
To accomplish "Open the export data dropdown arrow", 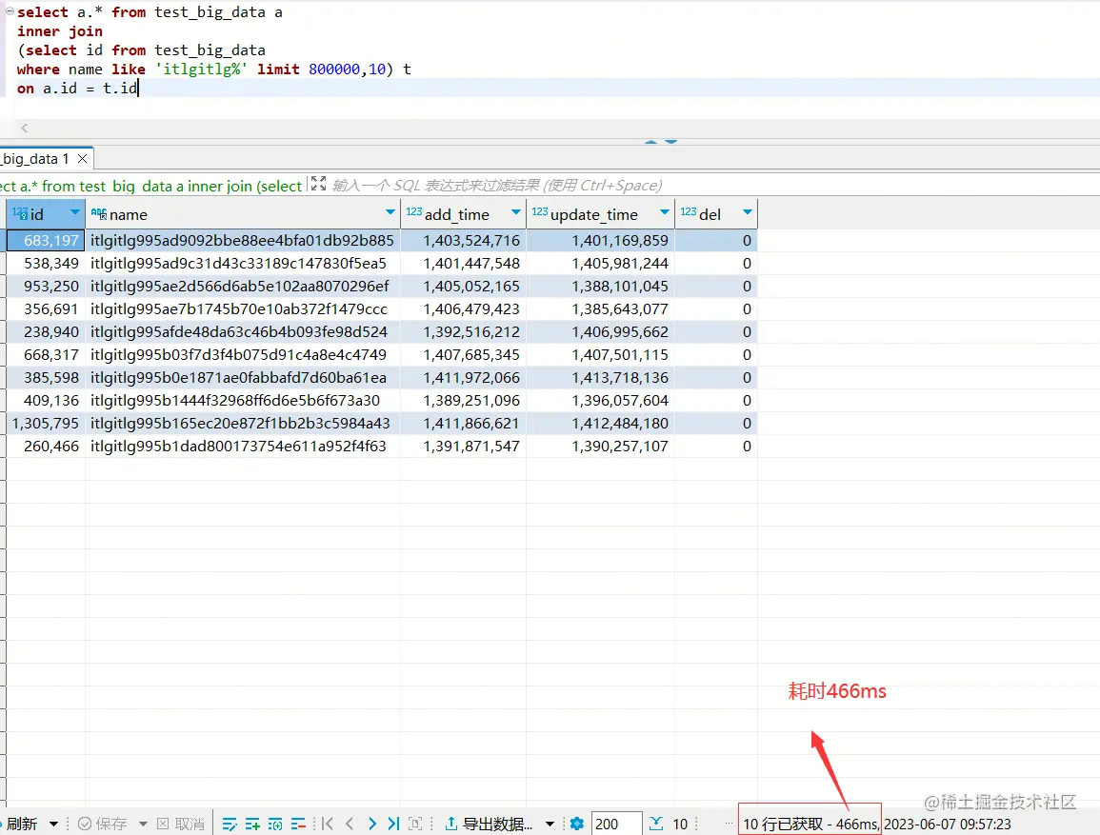I will click(550, 824).
